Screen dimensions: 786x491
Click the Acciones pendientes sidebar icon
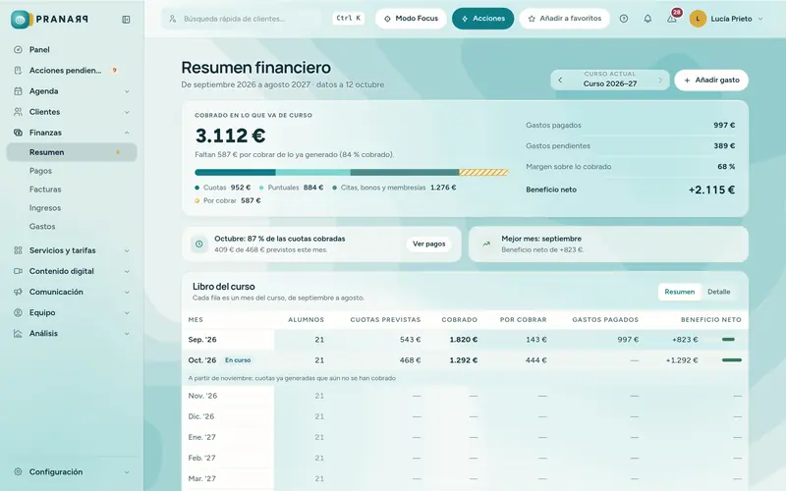tap(18, 70)
